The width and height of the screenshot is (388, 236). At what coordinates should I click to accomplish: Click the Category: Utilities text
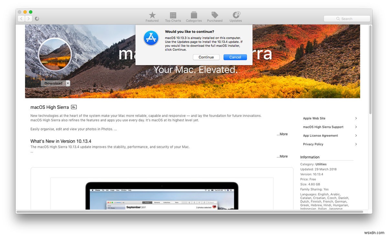313,164
